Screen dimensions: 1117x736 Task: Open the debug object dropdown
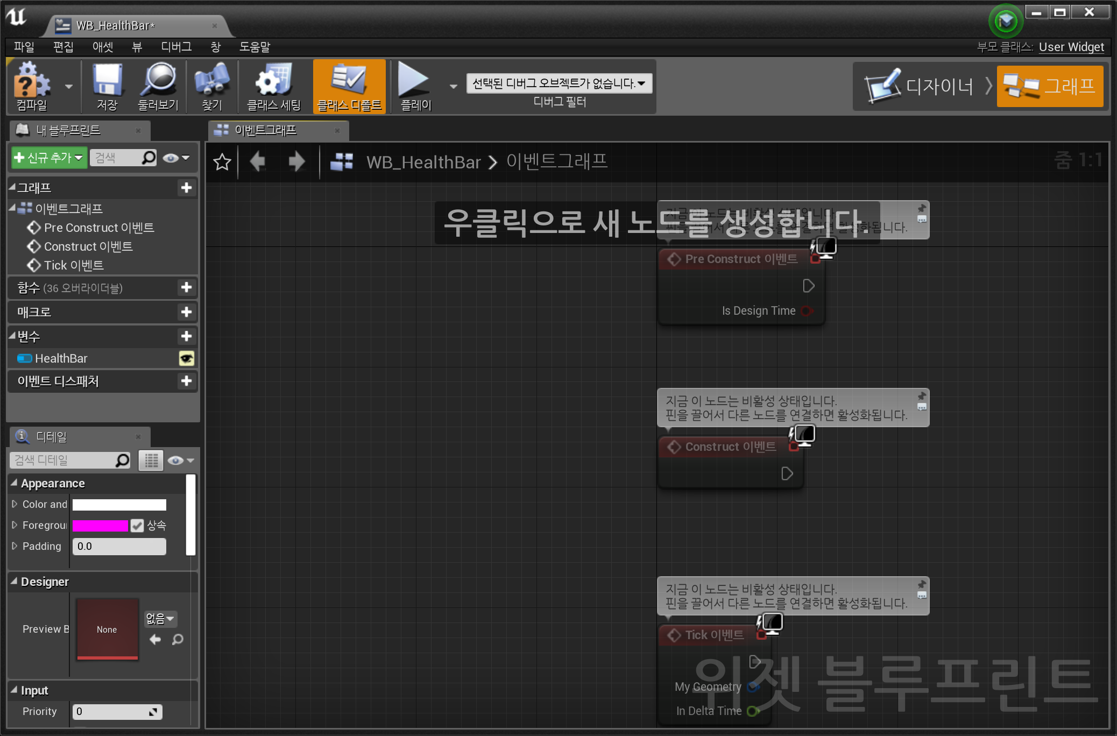[x=559, y=83]
